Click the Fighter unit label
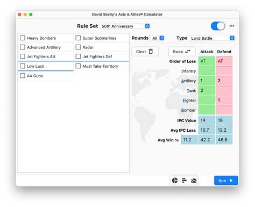Screen dimensions: 255x207 click(189, 101)
